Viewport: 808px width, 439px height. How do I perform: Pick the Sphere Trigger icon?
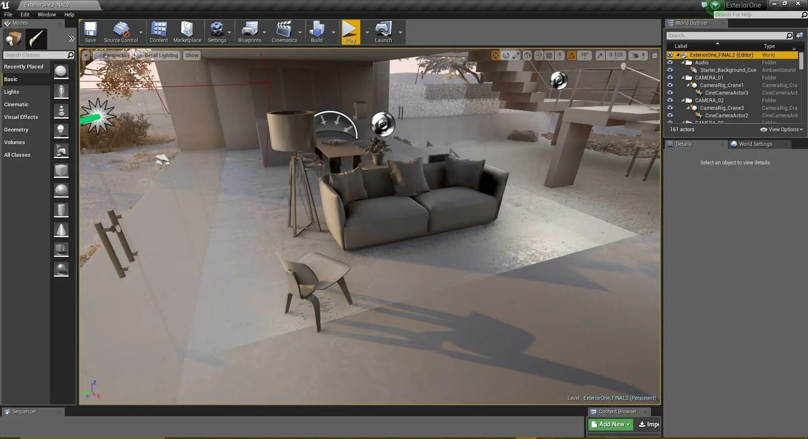pyautogui.click(x=61, y=269)
